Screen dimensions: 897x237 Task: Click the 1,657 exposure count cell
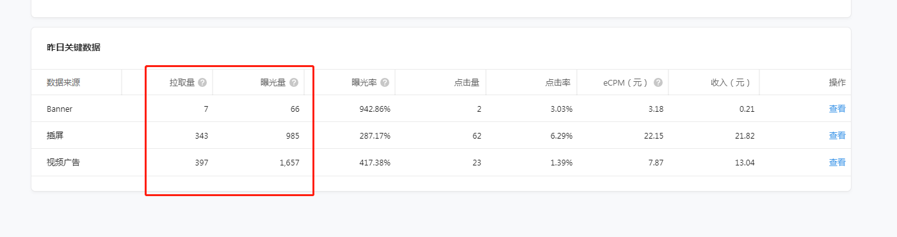tap(289, 162)
